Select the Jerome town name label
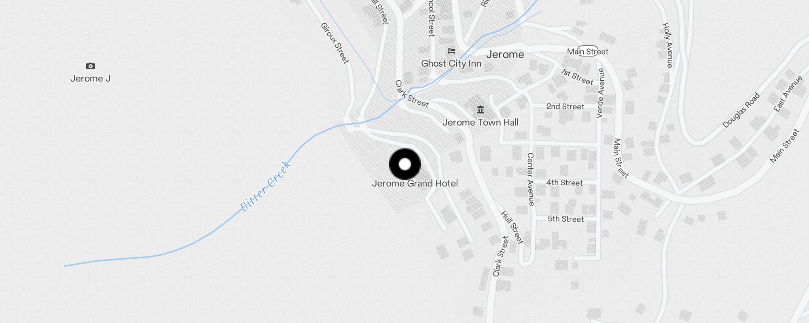This screenshot has width=809, height=323. point(505,55)
